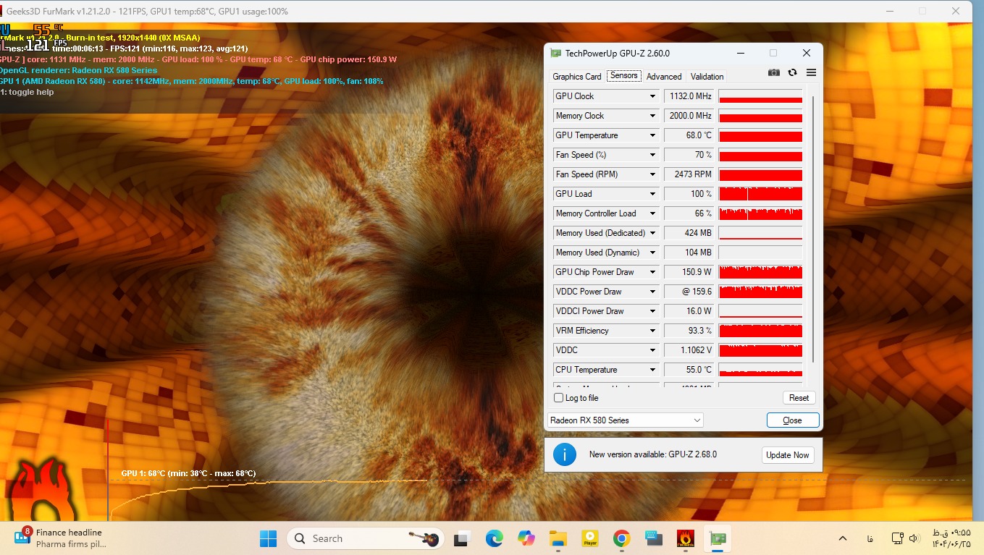Open the Windows Start menu
The image size is (984, 555).
click(268, 538)
